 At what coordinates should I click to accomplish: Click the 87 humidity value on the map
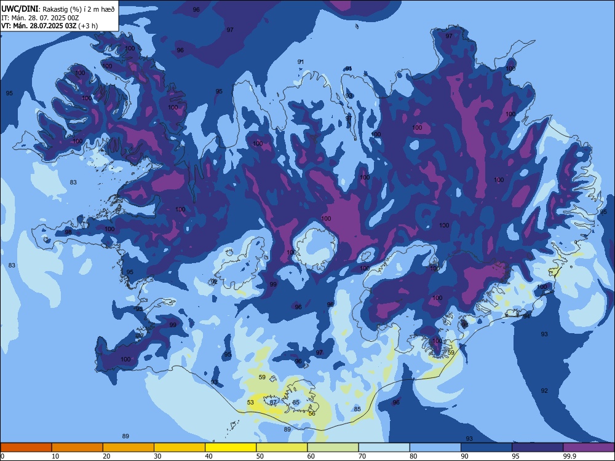click(274, 402)
